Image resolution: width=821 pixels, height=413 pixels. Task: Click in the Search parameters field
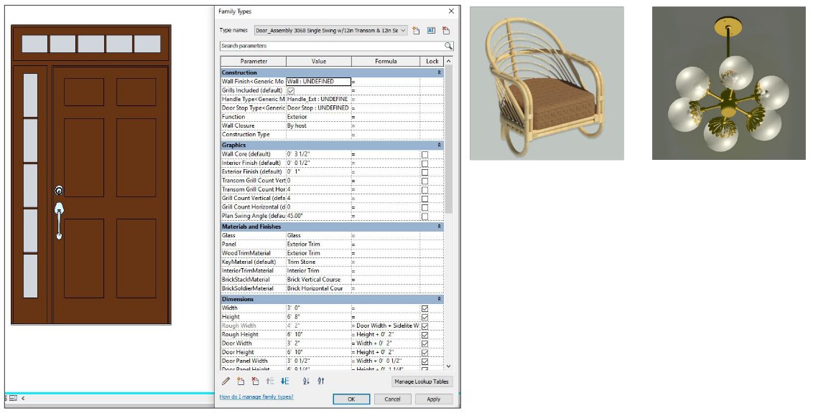[330, 46]
